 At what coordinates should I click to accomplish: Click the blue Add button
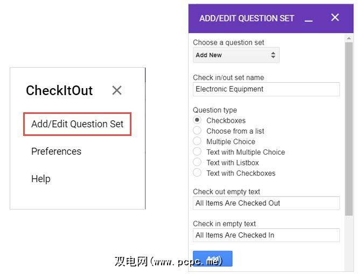click(212, 258)
